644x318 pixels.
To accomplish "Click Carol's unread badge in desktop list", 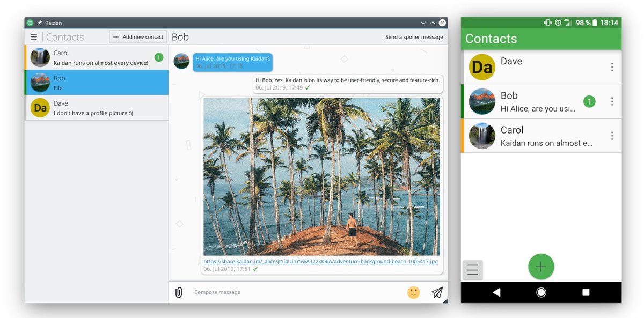I will [x=159, y=57].
